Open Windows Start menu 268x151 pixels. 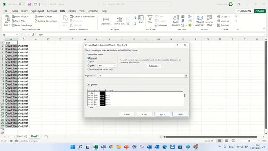pos(72,147)
